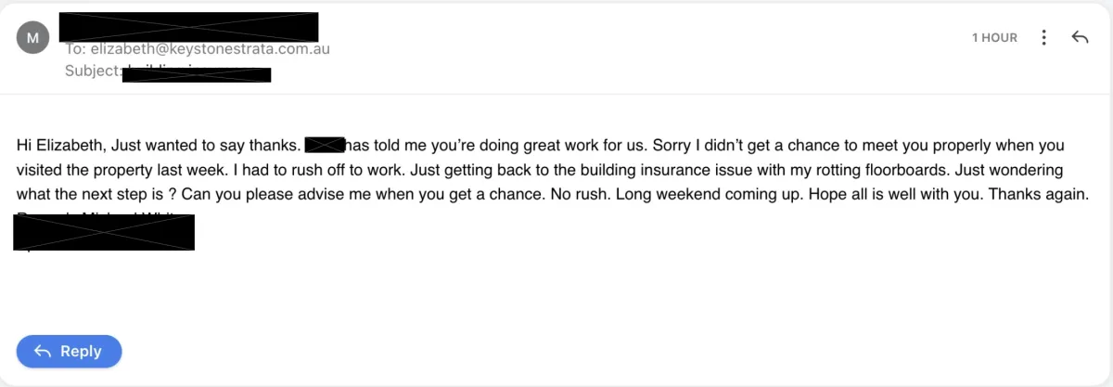This screenshot has height=387, width=1113.
Task: Click the arrow icon inside Reply button
Action: (x=42, y=351)
